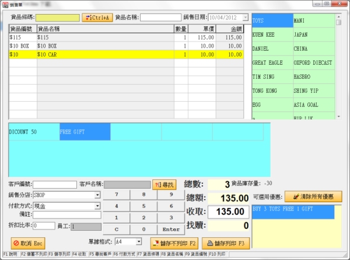Click keypad number 6
The height and width of the screenshot is (260, 350).
coord(171,206)
